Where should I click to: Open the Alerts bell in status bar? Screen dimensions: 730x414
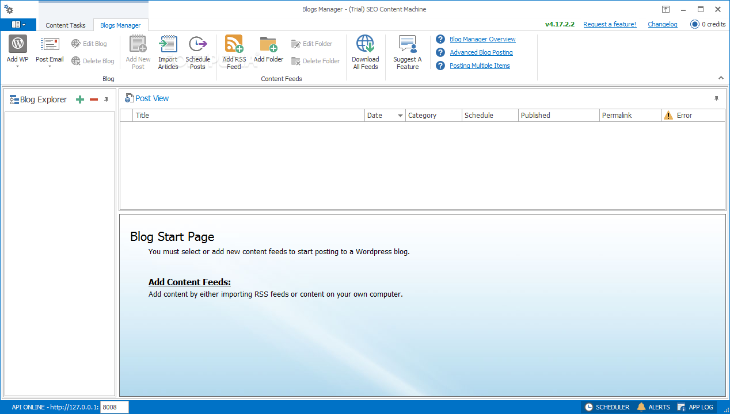[653, 407]
